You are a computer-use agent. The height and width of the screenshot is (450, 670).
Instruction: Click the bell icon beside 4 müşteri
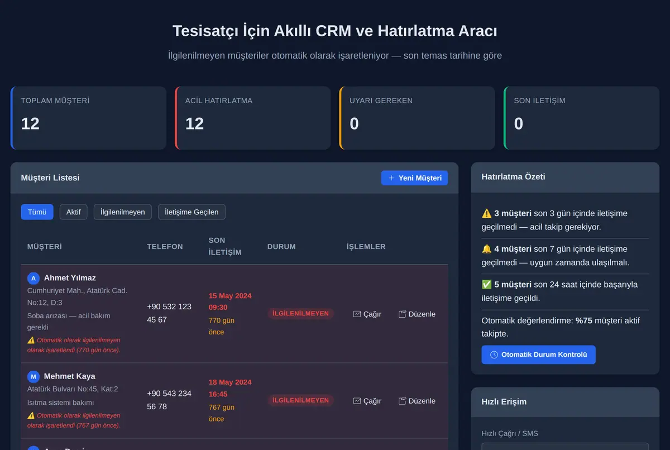coord(486,249)
